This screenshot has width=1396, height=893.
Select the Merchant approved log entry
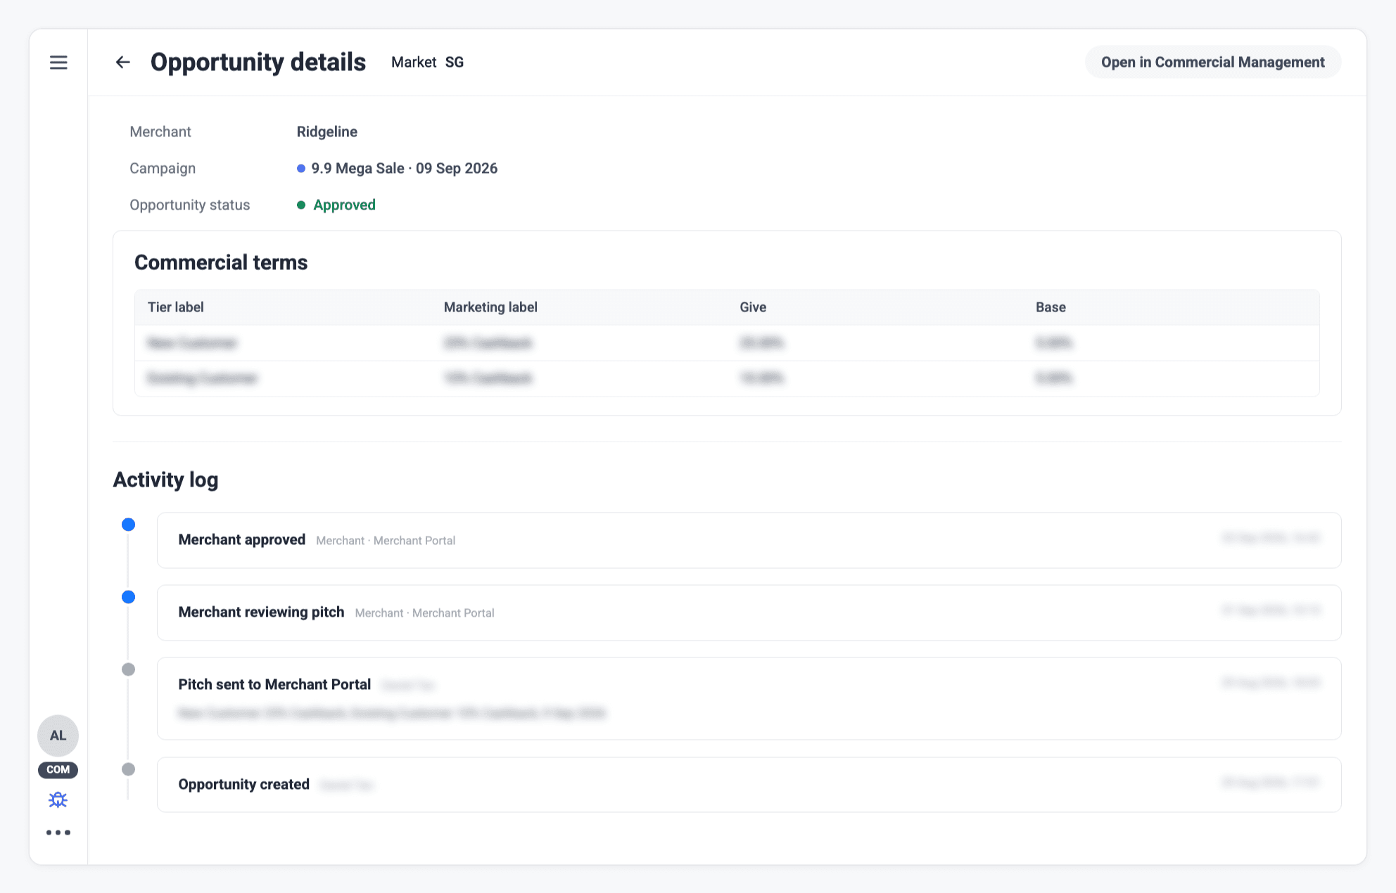(749, 540)
